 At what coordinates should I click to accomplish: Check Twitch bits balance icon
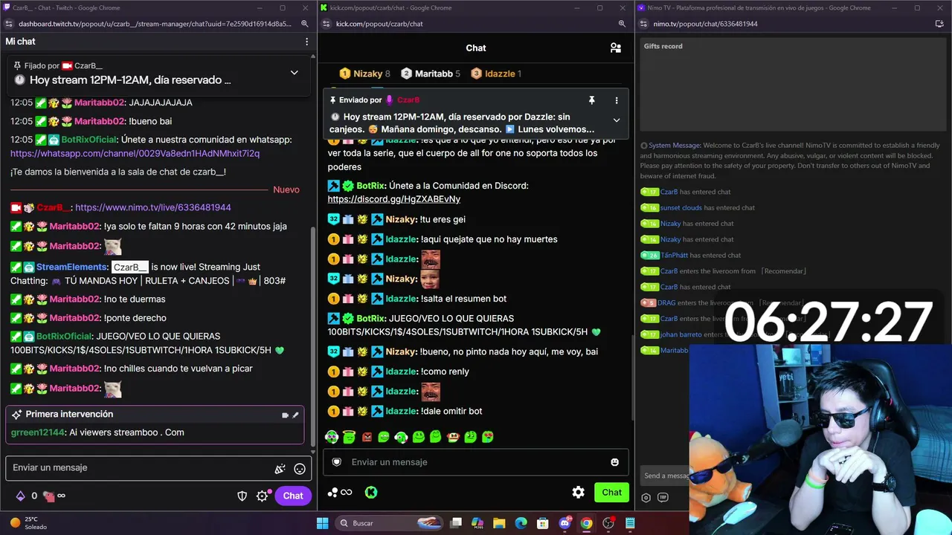[20, 496]
